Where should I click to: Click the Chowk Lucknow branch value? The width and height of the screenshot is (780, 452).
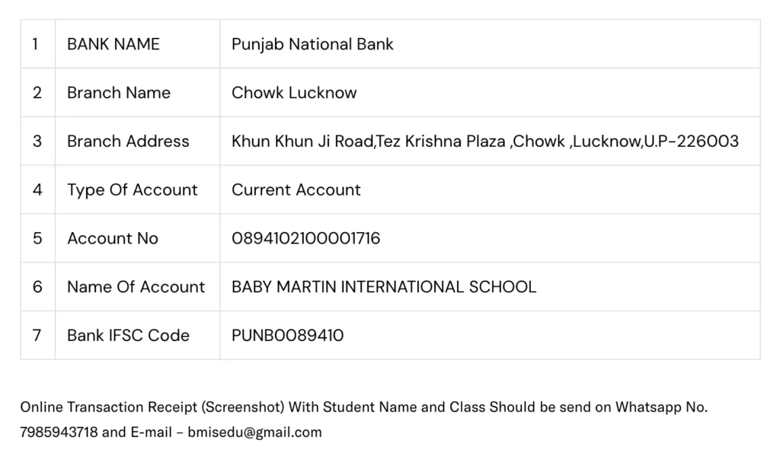pos(294,93)
